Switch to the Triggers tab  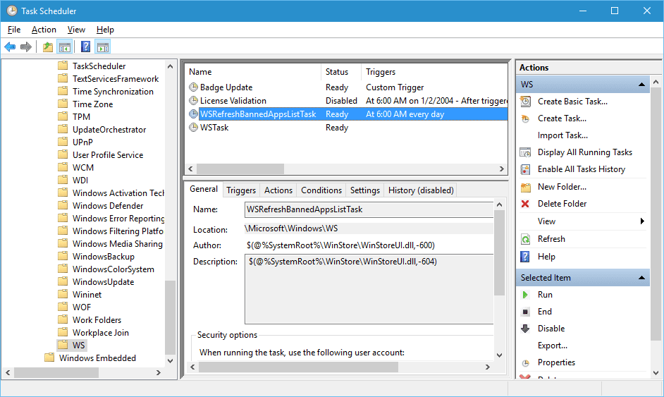coord(241,190)
